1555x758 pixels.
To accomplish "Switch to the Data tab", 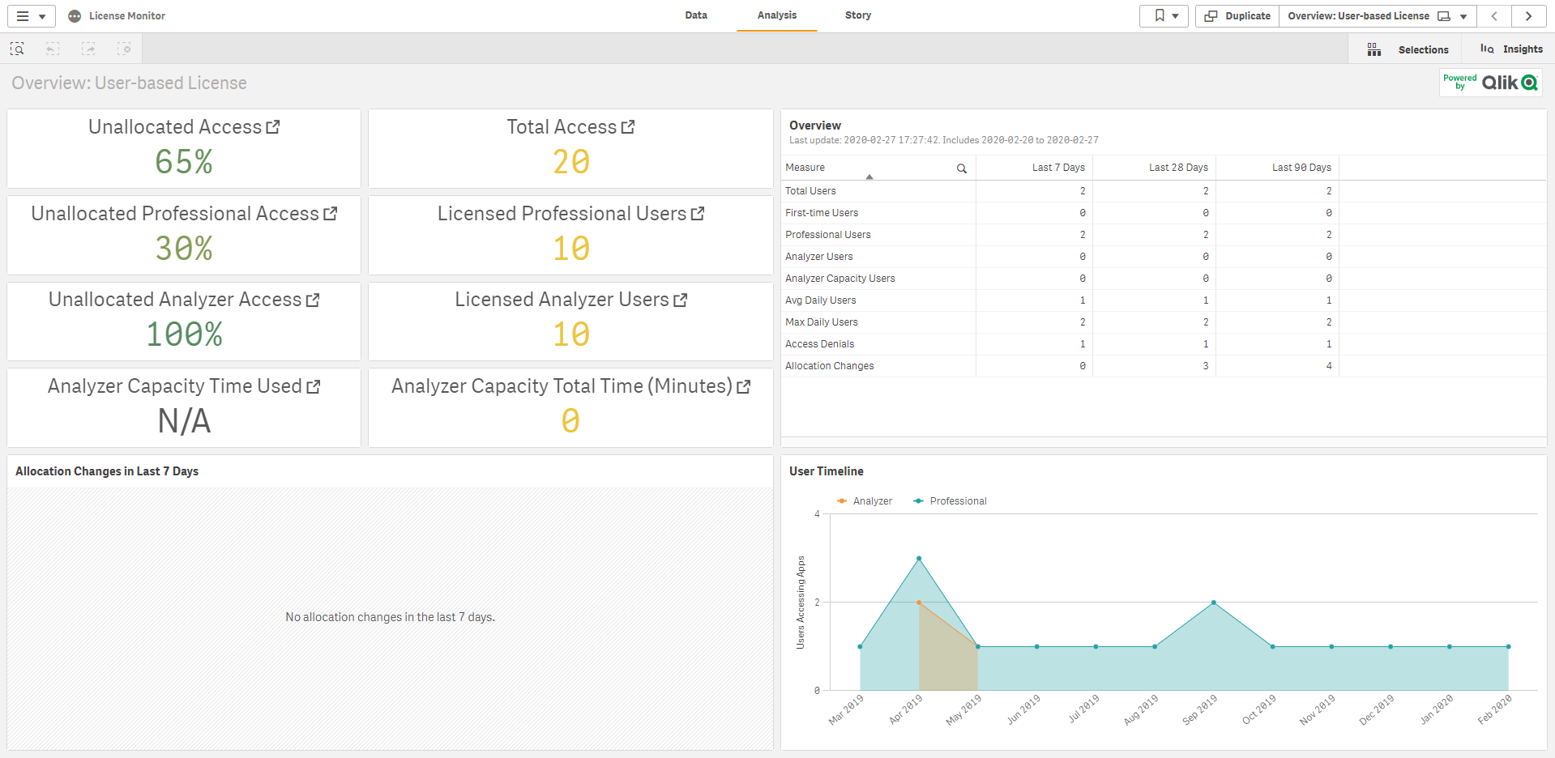I will tap(695, 15).
